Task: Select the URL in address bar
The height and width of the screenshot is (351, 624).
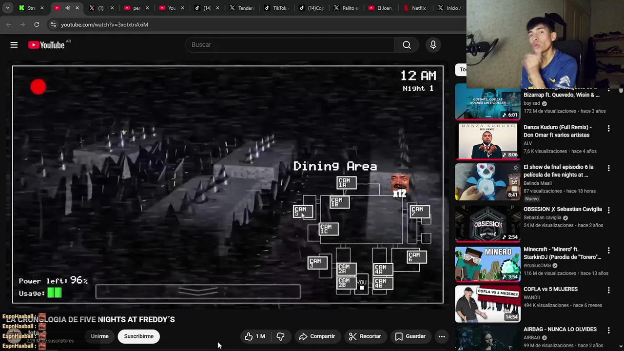Action: (x=104, y=24)
